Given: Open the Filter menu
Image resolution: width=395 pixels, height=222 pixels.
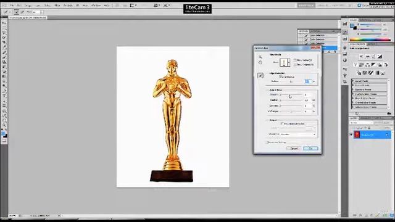Looking at the screenshot, I should click(57, 6).
